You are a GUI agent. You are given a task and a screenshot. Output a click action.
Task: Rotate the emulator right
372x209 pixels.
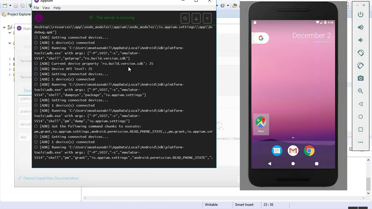click(361, 66)
